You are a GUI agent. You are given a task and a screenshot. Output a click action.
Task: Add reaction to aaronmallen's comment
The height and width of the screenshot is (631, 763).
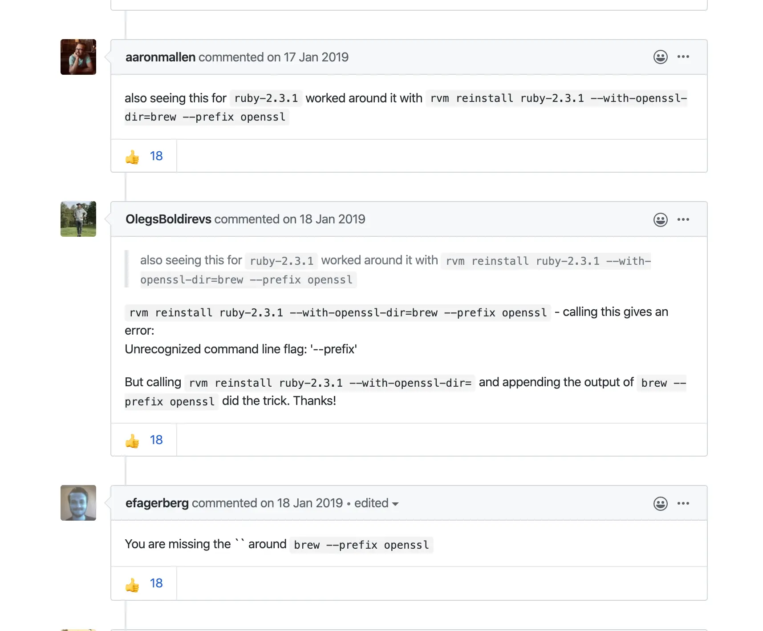pyautogui.click(x=660, y=57)
